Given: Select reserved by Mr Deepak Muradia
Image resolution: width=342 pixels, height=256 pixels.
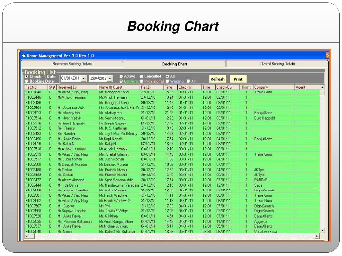Looking at the screenshot, I should [72, 165].
